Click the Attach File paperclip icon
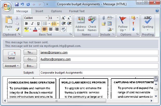Viewport: 161px width, 106px height. [x=103, y=18]
